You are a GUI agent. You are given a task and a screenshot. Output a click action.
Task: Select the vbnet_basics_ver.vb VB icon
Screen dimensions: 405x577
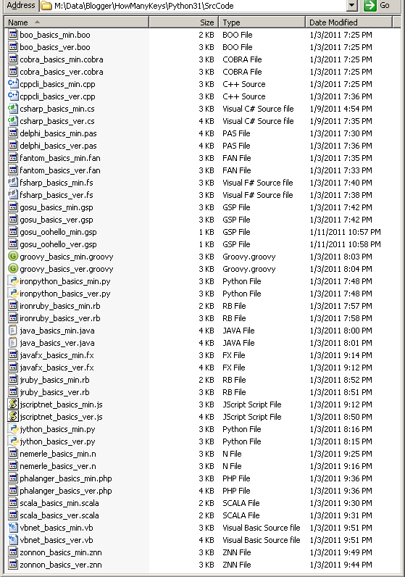(x=13, y=540)
